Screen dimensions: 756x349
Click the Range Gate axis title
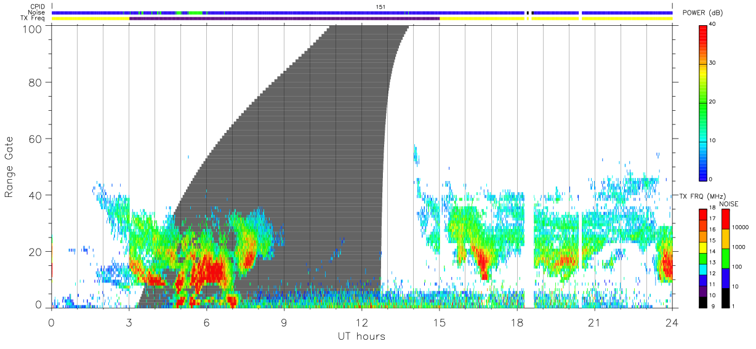(9, 166)
